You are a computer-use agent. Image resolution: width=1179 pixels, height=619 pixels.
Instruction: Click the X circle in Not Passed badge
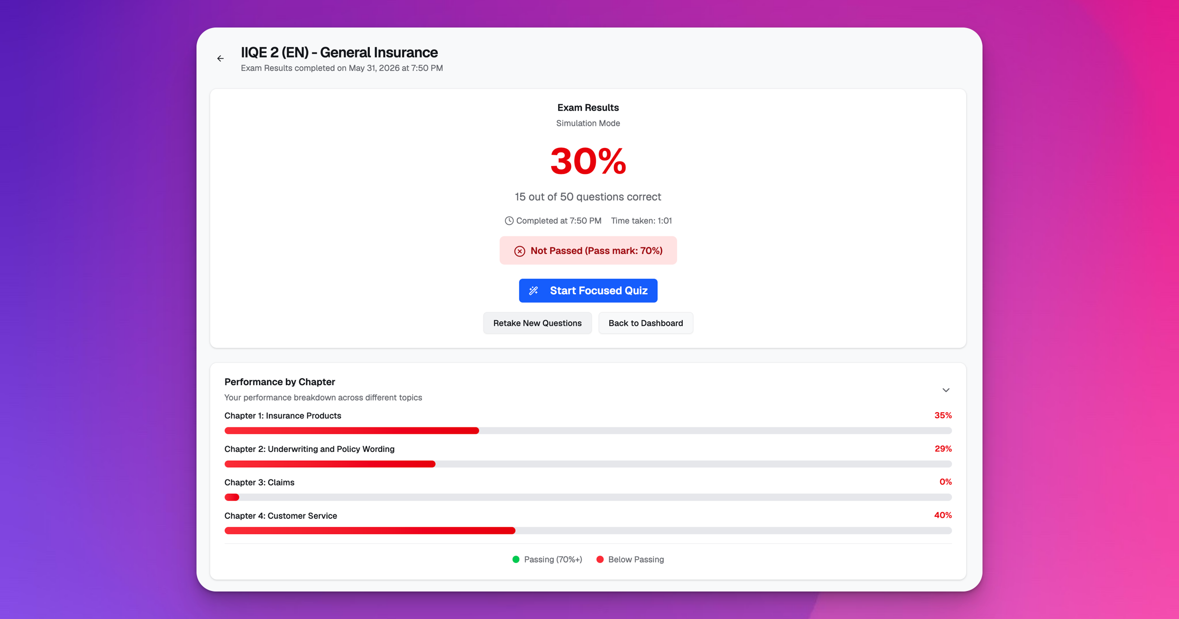[x=519, y=251]
